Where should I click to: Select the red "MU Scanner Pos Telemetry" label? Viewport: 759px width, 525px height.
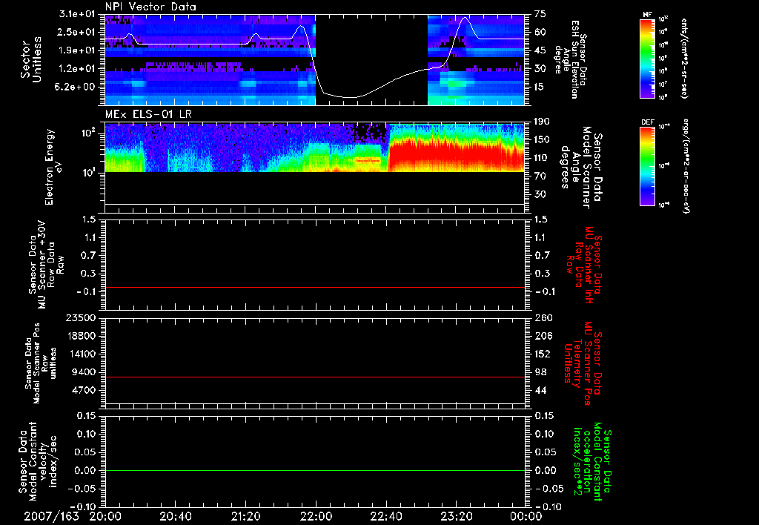[x=582, y=363]
